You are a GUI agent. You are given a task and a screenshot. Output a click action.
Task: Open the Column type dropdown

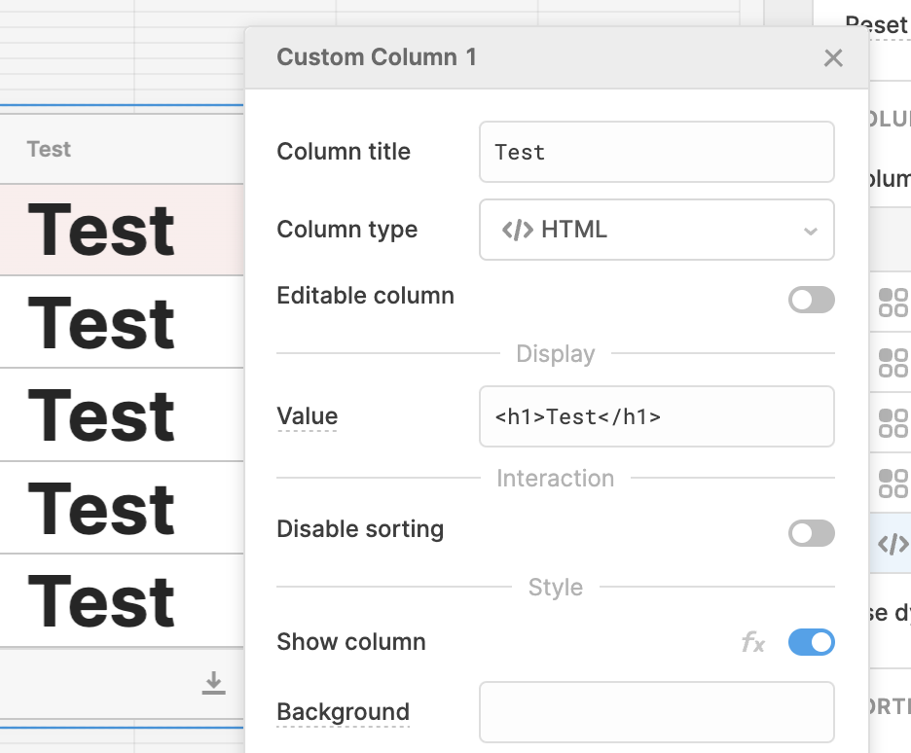tap(657, 230)
